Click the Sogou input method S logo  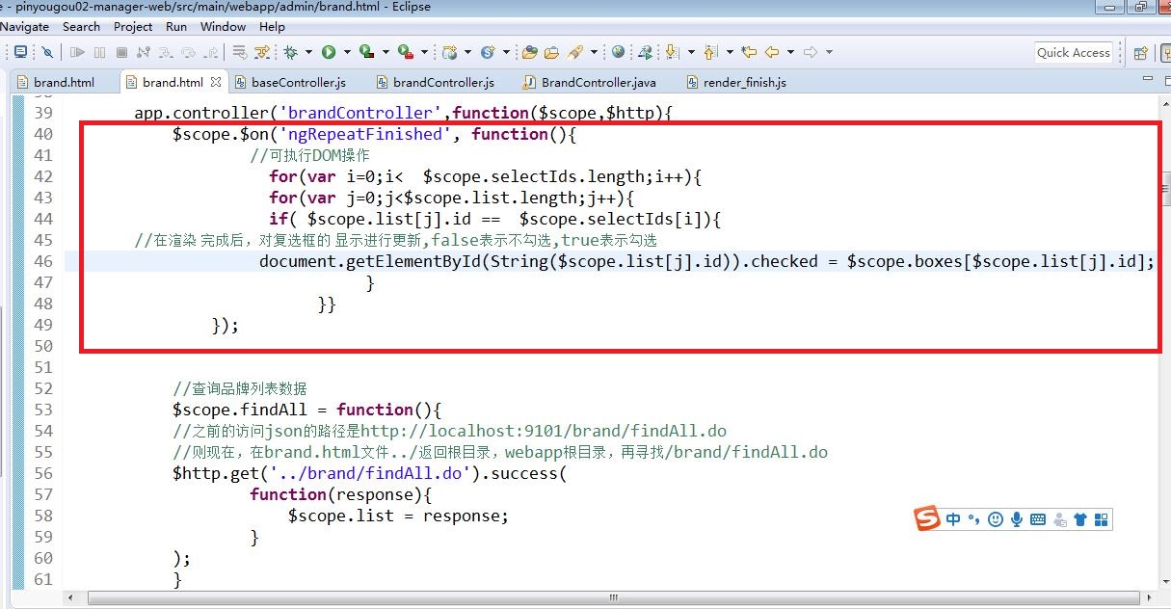coord(927,518)
